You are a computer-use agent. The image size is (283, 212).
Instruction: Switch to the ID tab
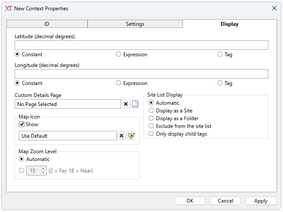tap(47, 24)
